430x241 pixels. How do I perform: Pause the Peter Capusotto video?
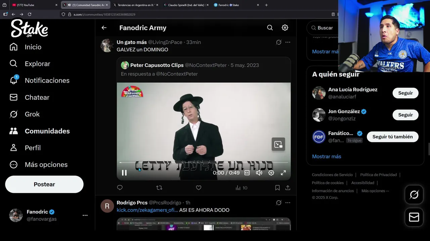coord(124,173)
